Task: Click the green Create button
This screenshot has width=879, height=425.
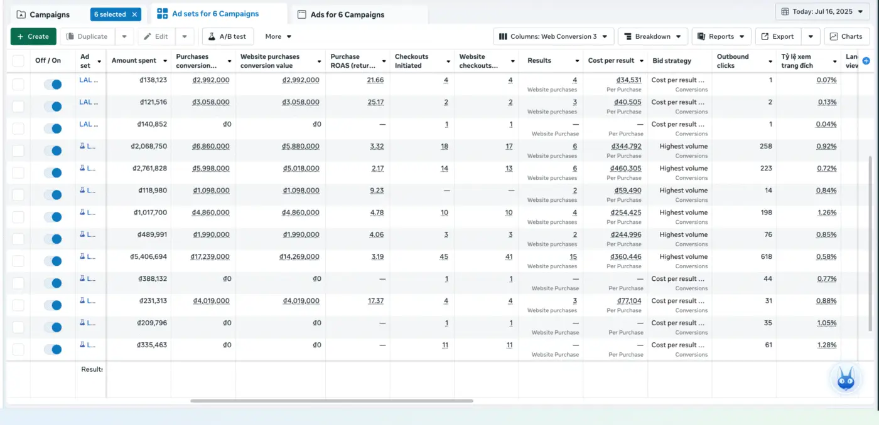Action: (33, 36)
